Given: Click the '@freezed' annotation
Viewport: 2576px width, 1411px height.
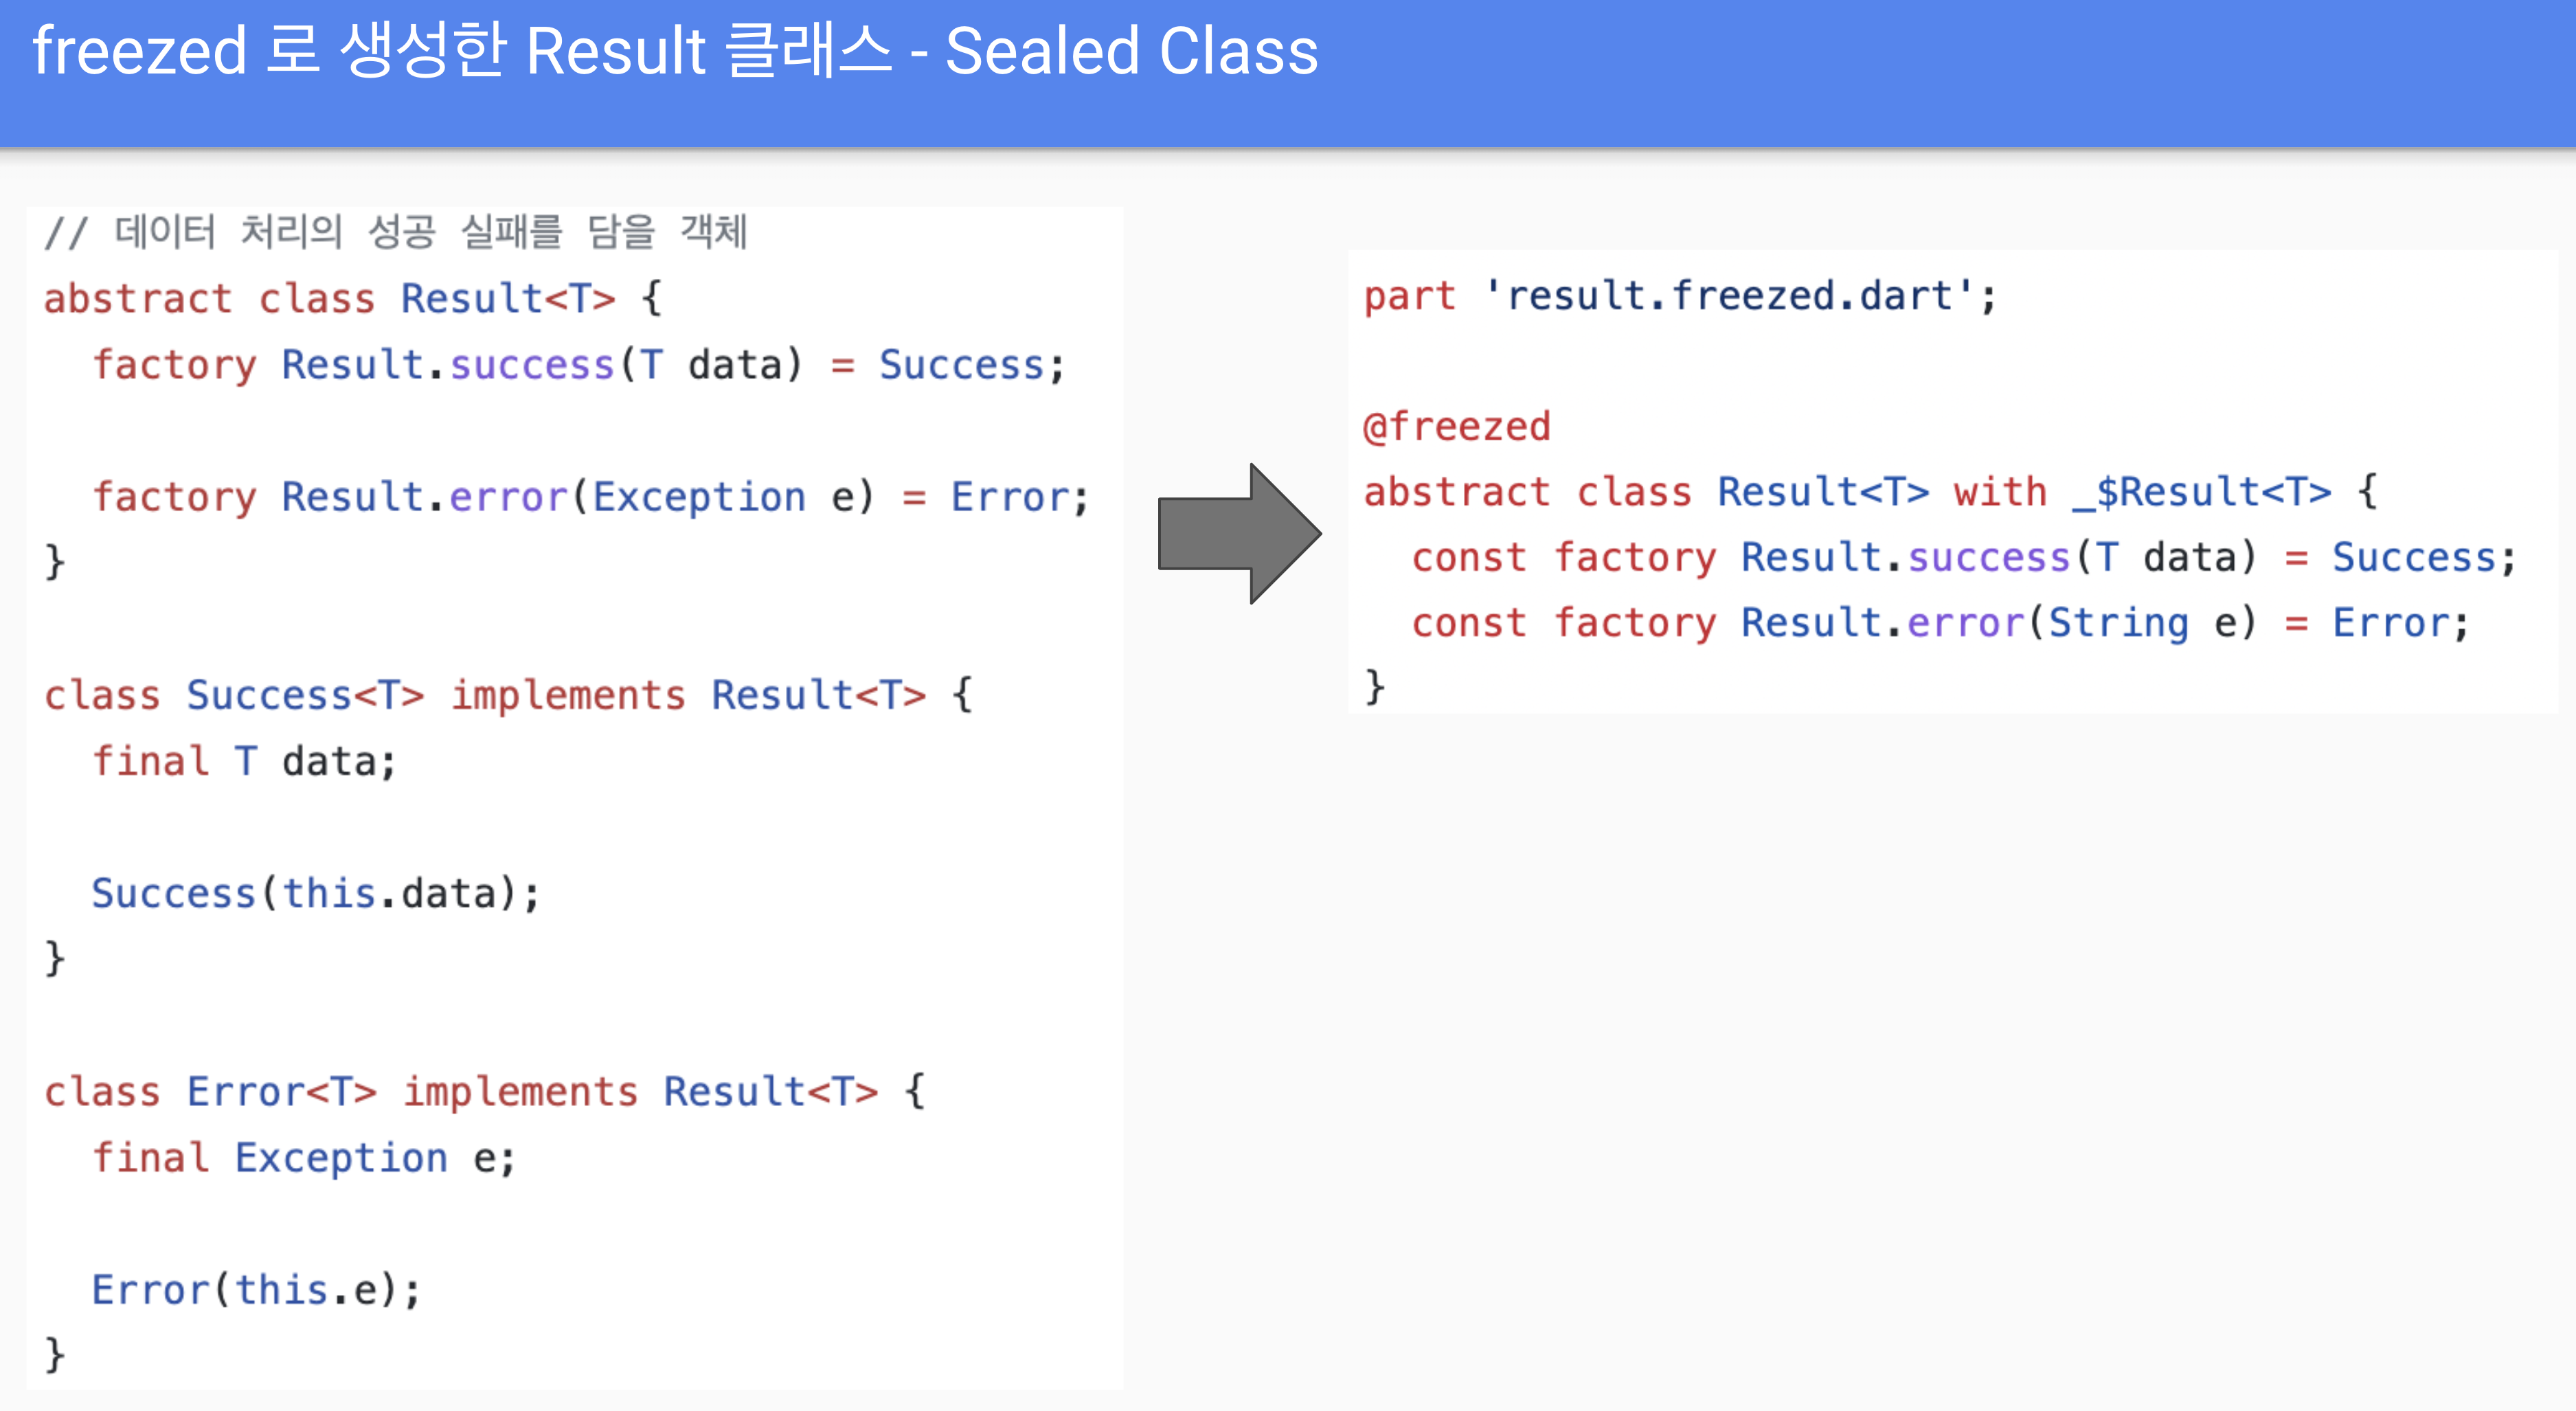Looking at the screenshot, I should point(1457,427).
